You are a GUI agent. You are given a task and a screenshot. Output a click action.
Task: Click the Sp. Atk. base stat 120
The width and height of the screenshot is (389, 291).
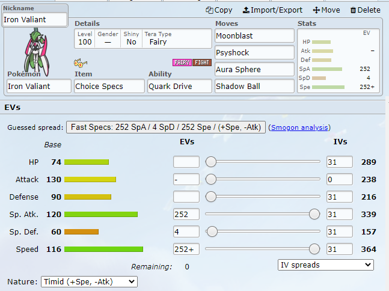54,215
